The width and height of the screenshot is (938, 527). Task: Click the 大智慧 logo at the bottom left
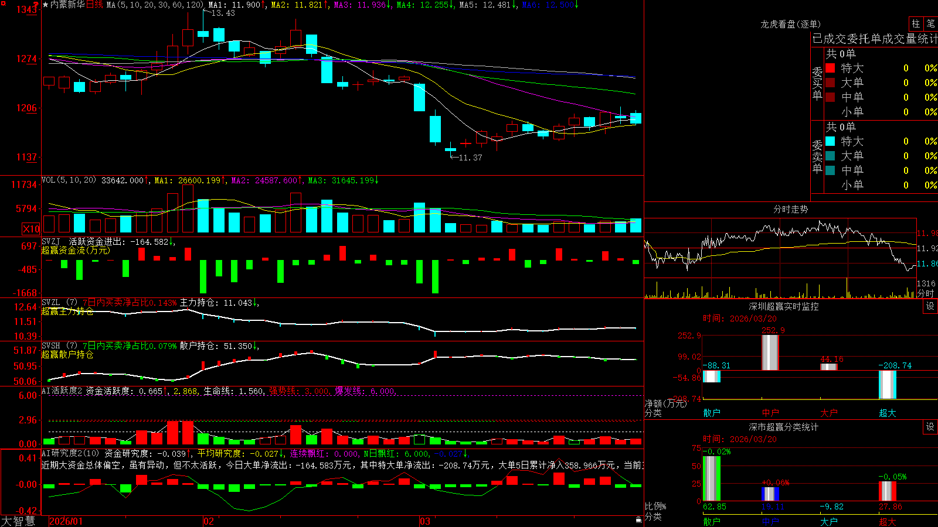coord(18,521)
